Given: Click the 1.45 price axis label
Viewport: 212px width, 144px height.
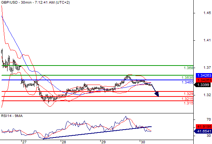Looking at the screenshot, I should pos(207,13).
